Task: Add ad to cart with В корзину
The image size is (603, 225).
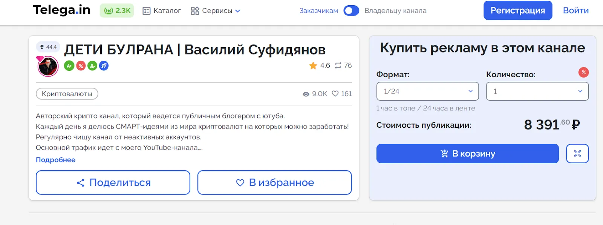Action: coord(467,153)
